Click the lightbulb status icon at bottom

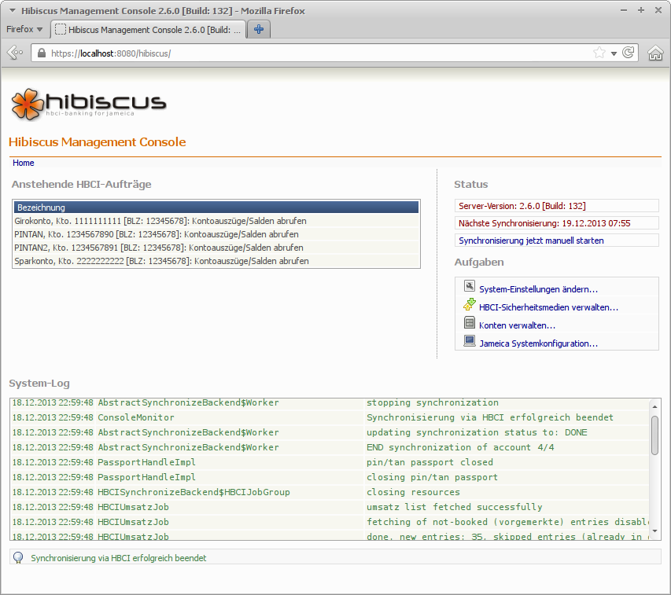18,558
